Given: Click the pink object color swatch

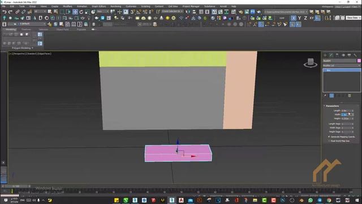Looking at the screenshot, I should coord(359,61).
